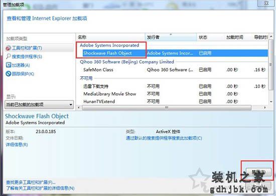The height and width of the screenshot is (196, 276).
Task: Select the 跟踪保护(K) add-on type
Action: [20, 74]
